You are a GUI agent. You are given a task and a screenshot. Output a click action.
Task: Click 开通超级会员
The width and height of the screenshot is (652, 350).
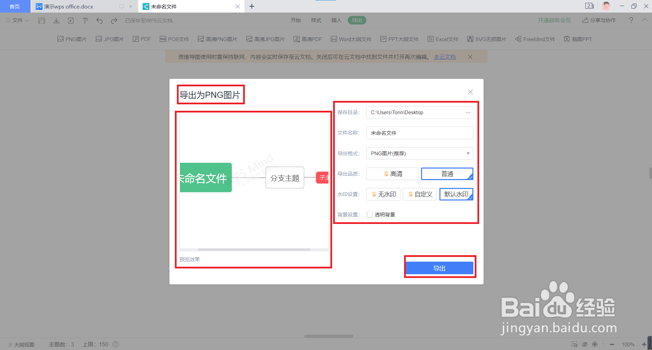(x=554, y=20)
